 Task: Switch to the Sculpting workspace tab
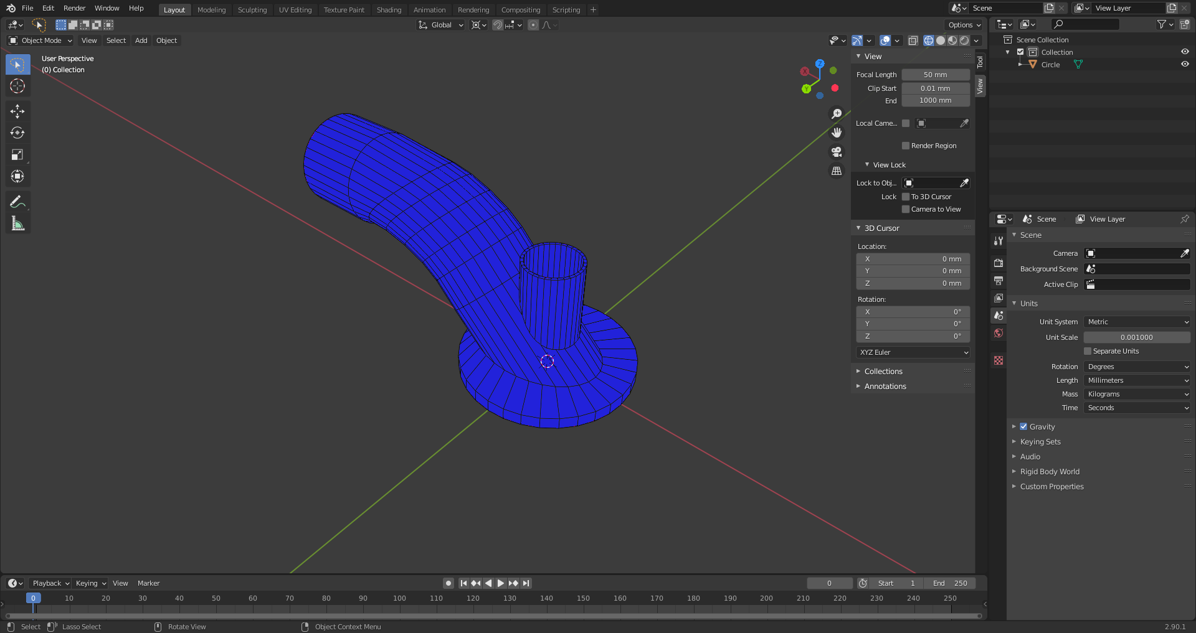coord(252,10)
